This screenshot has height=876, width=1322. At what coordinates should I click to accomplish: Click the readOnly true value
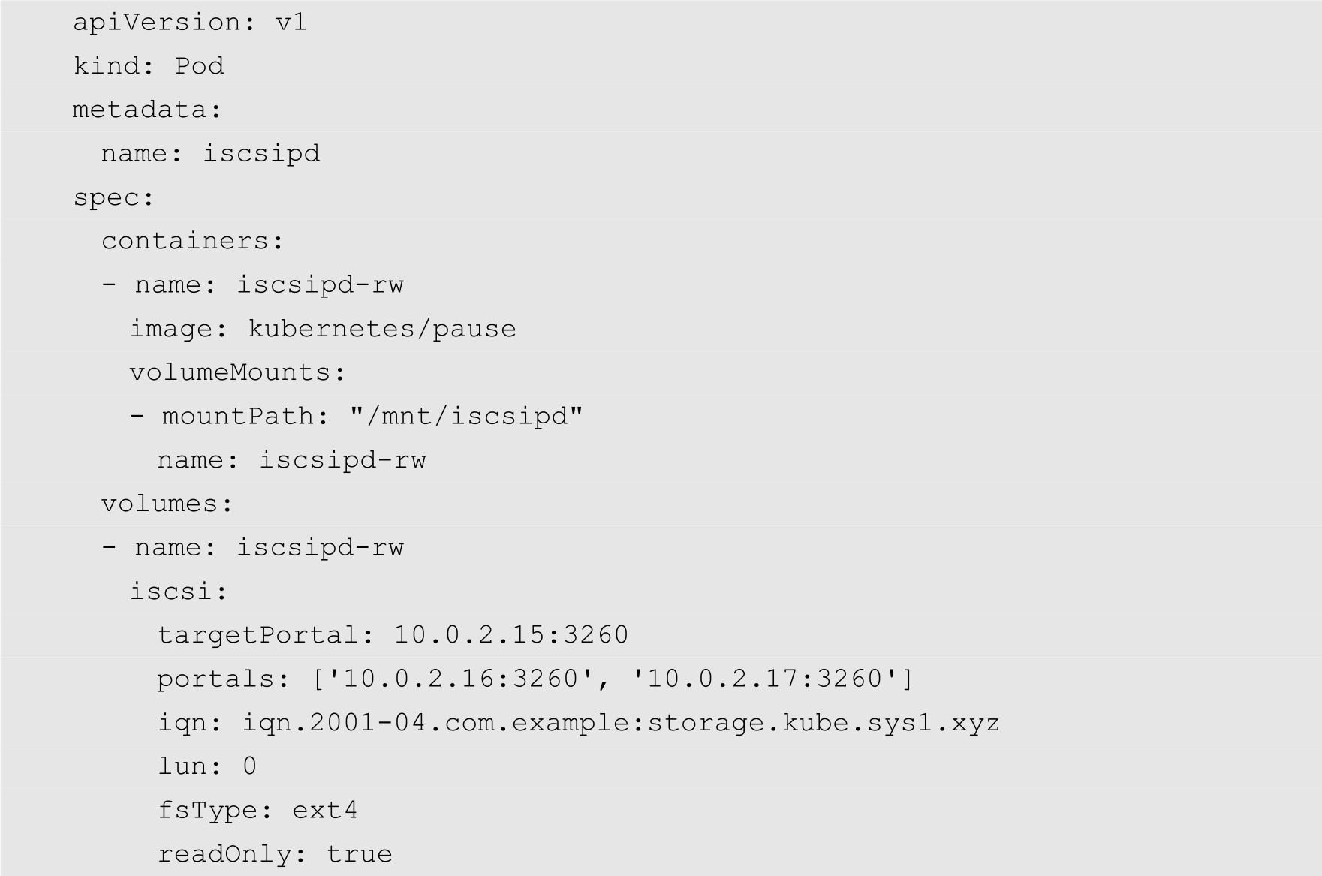point(359,854)
